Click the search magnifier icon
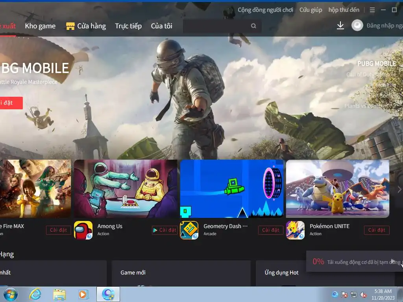 [253, 26]
